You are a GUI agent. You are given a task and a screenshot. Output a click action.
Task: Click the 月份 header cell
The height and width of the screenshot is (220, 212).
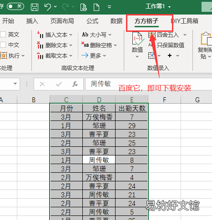pyautogui.click(x=66, y=108)
